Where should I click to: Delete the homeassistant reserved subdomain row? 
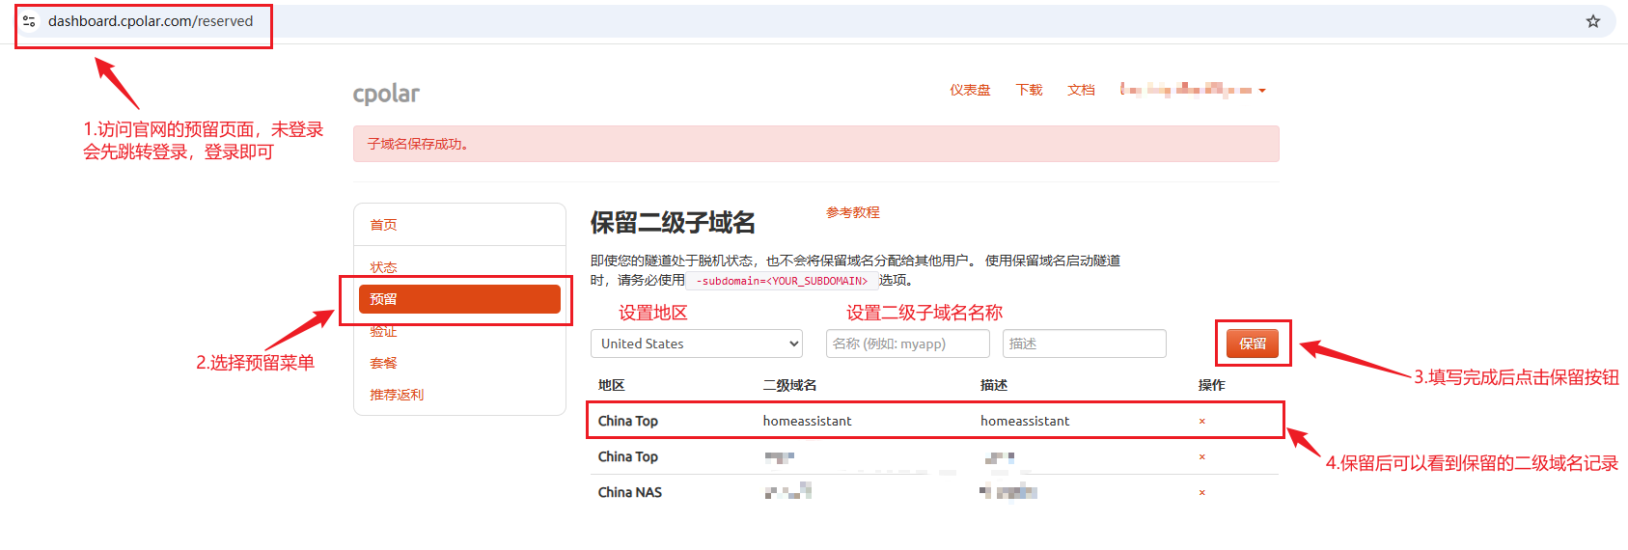pyautogui.click(x=1201, y=422)
